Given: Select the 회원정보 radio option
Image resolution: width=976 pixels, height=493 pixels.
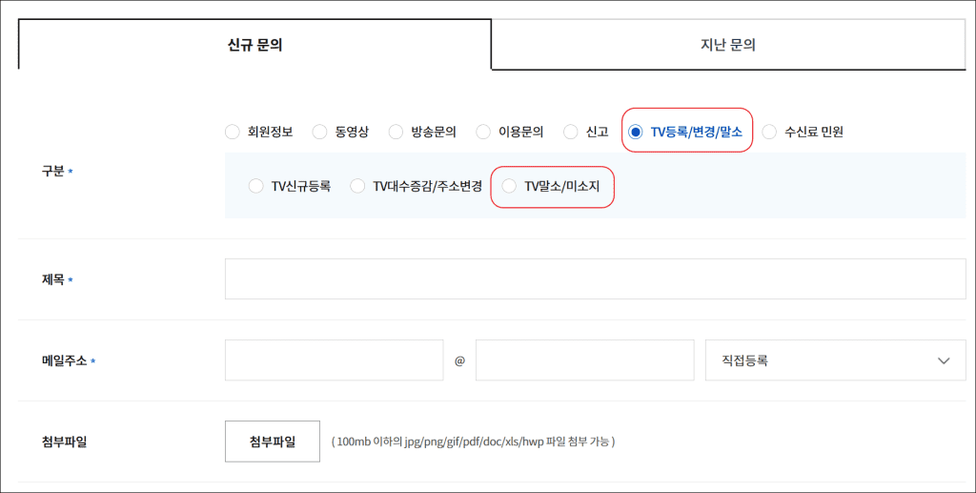Looking at the screenshot, I should [233, 132].
